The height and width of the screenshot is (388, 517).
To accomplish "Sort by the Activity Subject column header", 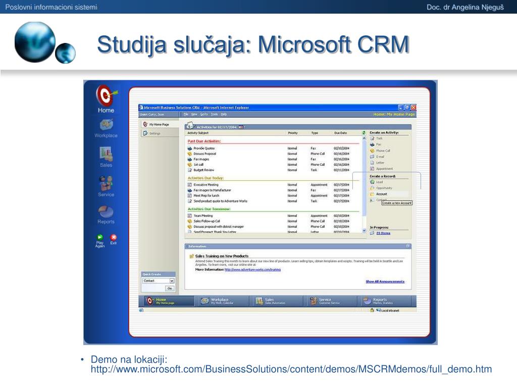I will [198, 133].
